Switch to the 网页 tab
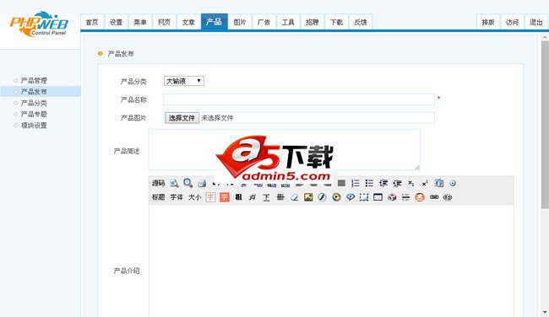 [164, 22]
